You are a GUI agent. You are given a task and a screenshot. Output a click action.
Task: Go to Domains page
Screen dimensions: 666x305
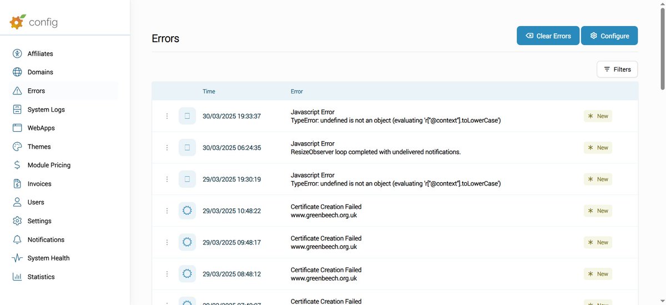click(65, 72)
